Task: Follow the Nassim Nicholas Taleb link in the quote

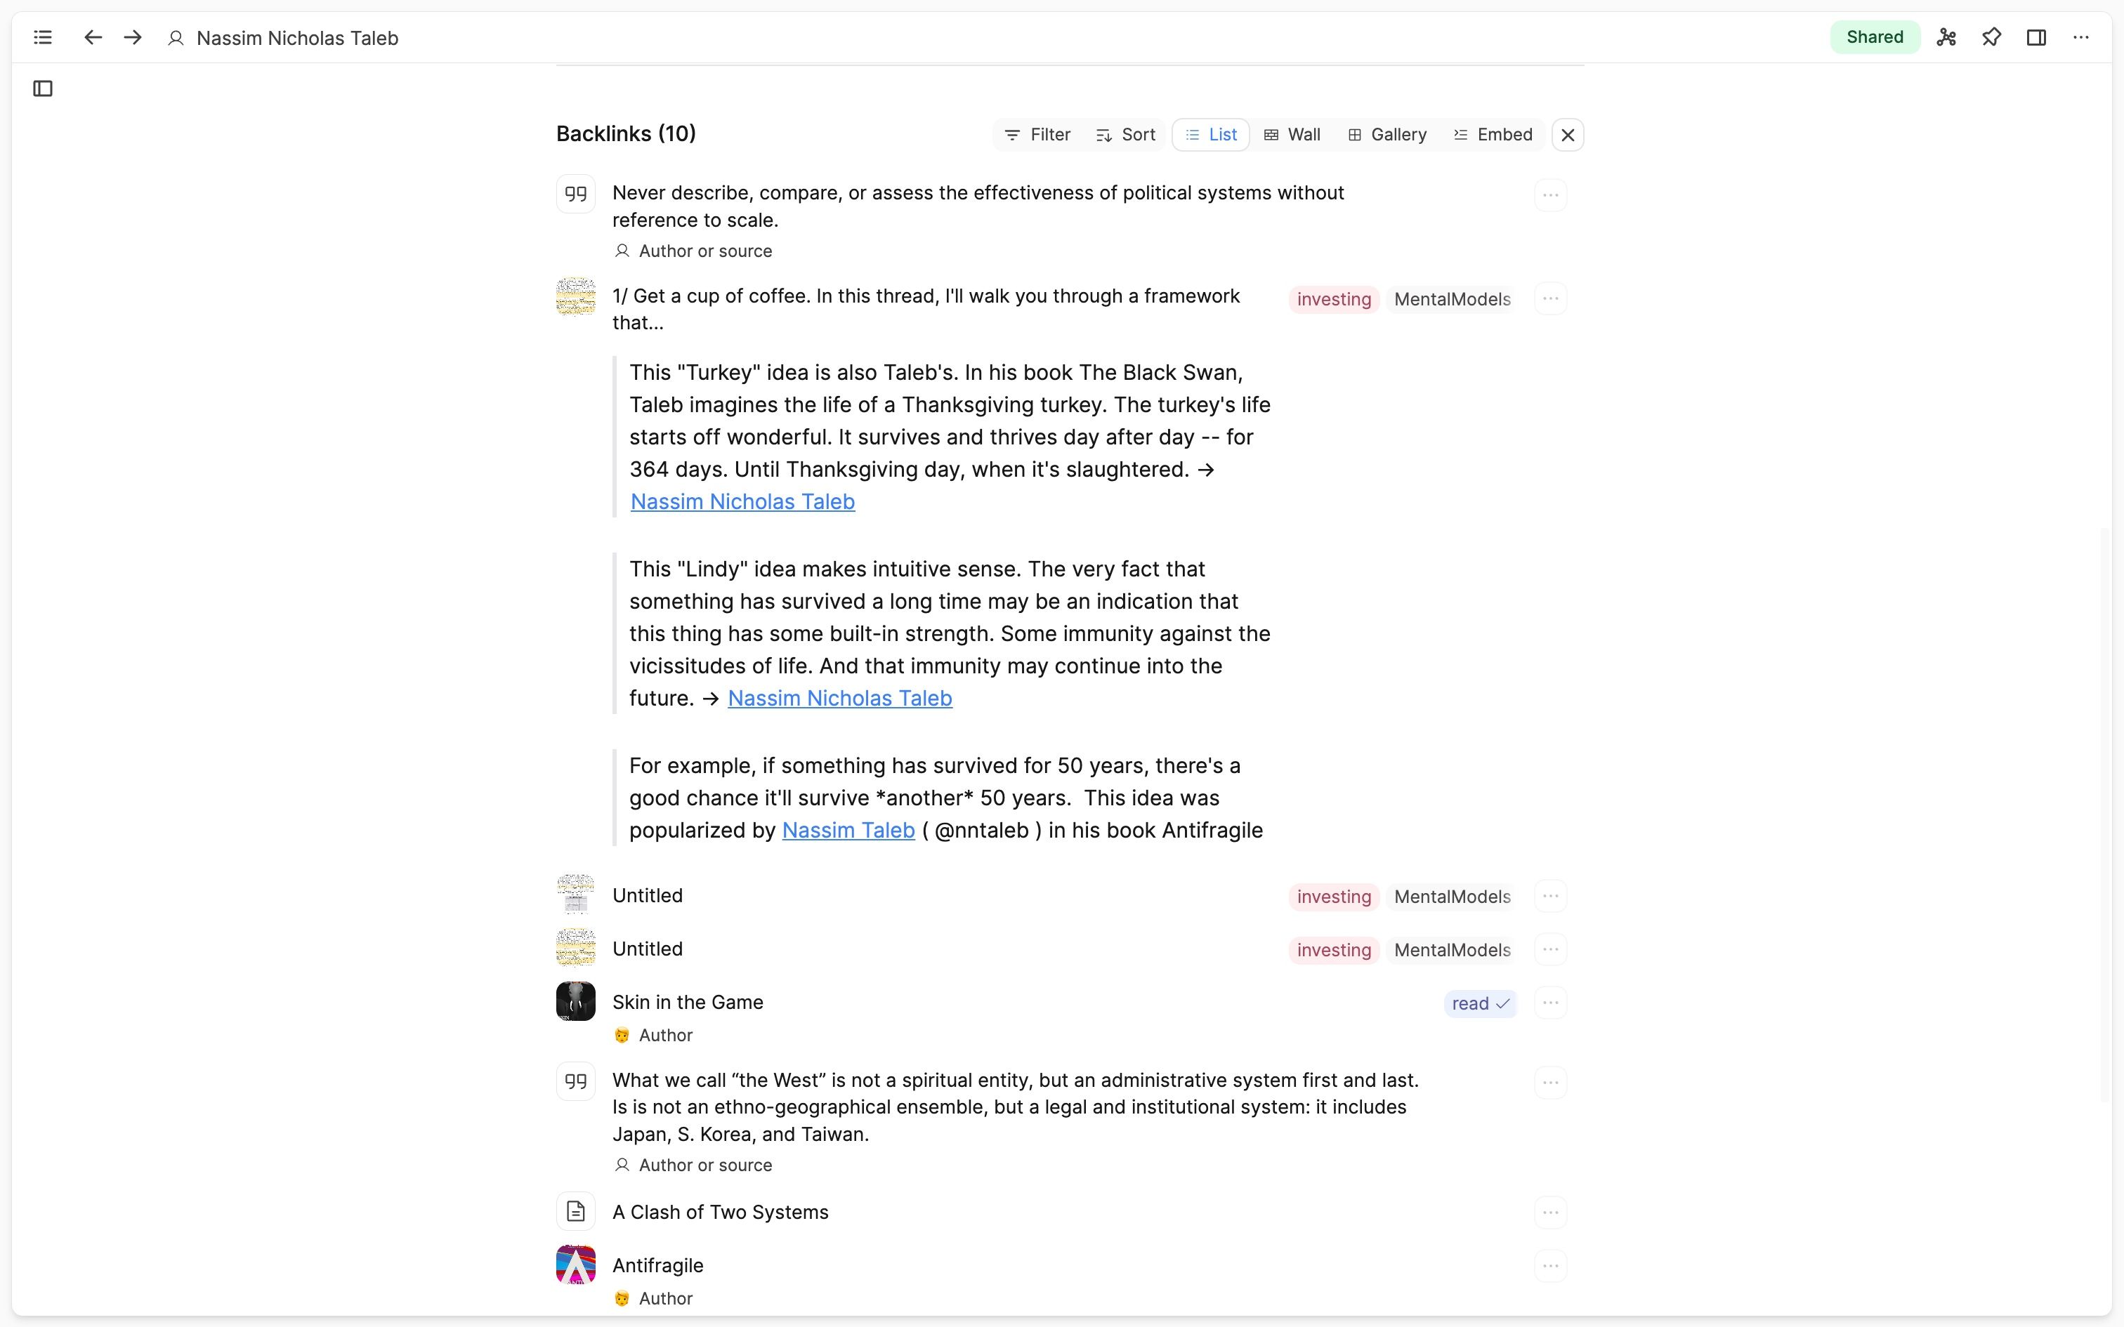Action: [x=742, y=500]
